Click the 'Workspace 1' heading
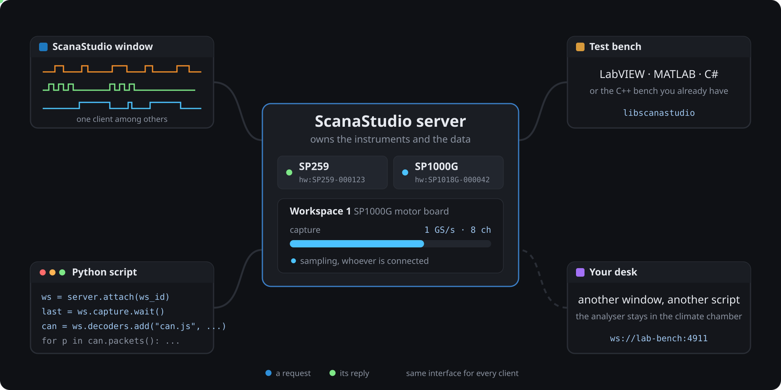Viewport: 781px width, 390px height. [x=320, y=211]
